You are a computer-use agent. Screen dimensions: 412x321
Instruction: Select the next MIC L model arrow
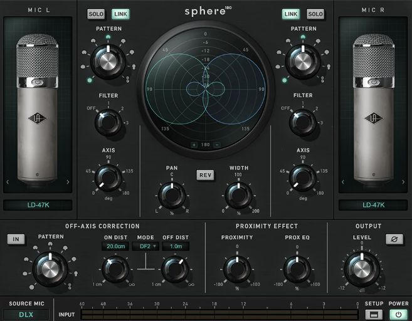point(68,182)
